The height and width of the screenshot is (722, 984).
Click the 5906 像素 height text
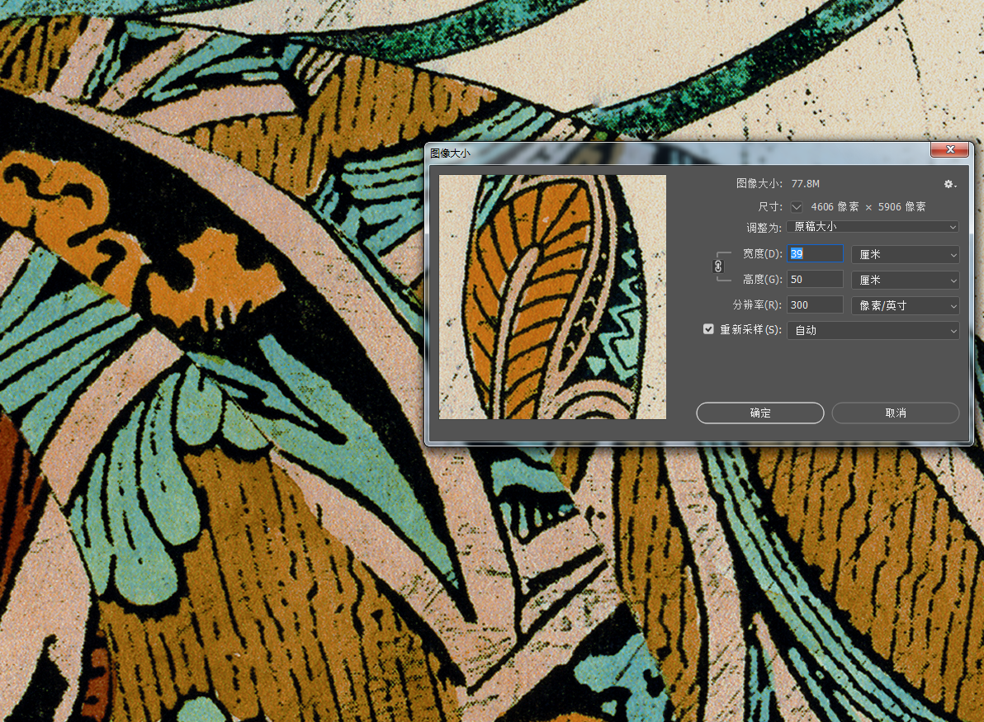tap(901, 207)
